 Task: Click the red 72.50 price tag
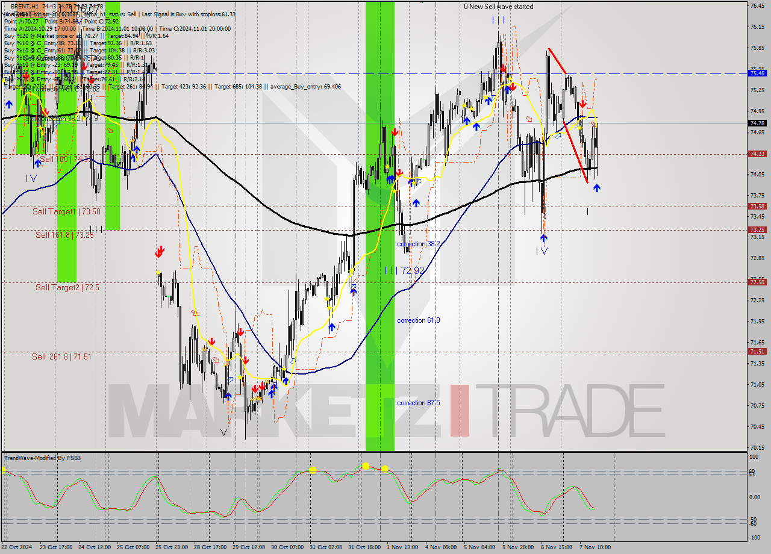point(757,282)
